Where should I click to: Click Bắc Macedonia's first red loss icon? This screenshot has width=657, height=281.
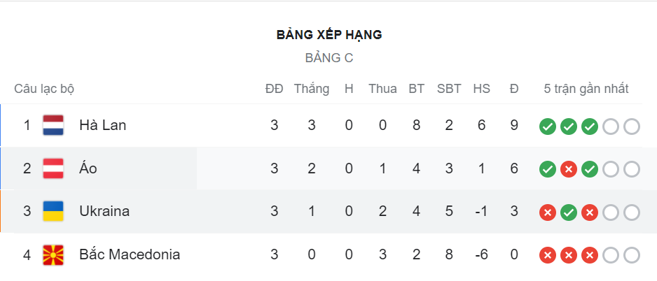(x=548, y=254)
